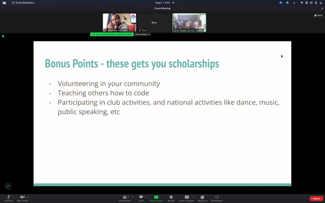This screenshot has height=203, width=325.
Task: Click system microphone indicator in top bar
Action: [x=316, y=3]
